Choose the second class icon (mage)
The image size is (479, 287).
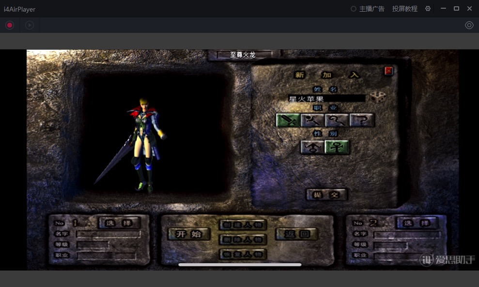click(x=312, y=120)
